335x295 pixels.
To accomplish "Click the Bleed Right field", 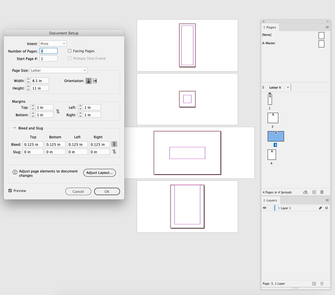I will pos(100,144).
